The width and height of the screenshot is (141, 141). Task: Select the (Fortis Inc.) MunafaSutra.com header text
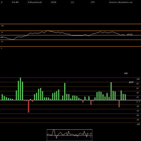coord(121,2)
